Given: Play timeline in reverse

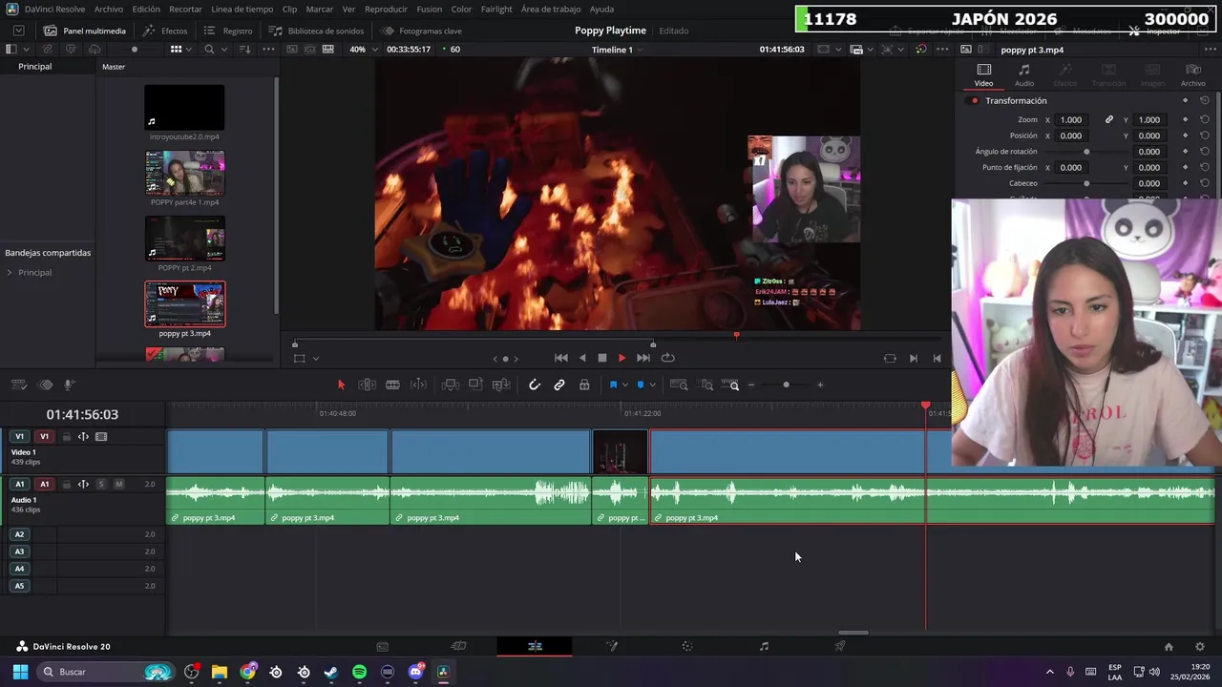Looking at the screenshot, I should point(582,358).
